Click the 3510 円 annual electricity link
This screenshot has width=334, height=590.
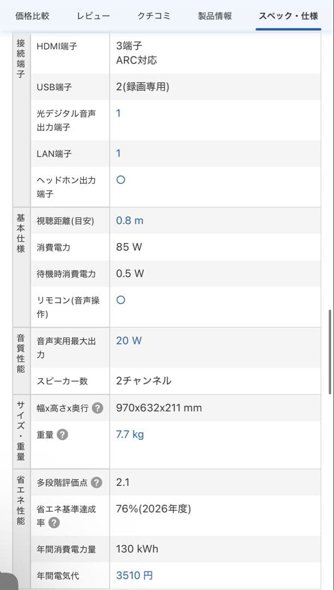[134, 575]
